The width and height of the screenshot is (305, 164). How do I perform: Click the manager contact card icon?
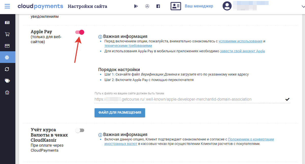pyautogui.click(x=176, y=6)
